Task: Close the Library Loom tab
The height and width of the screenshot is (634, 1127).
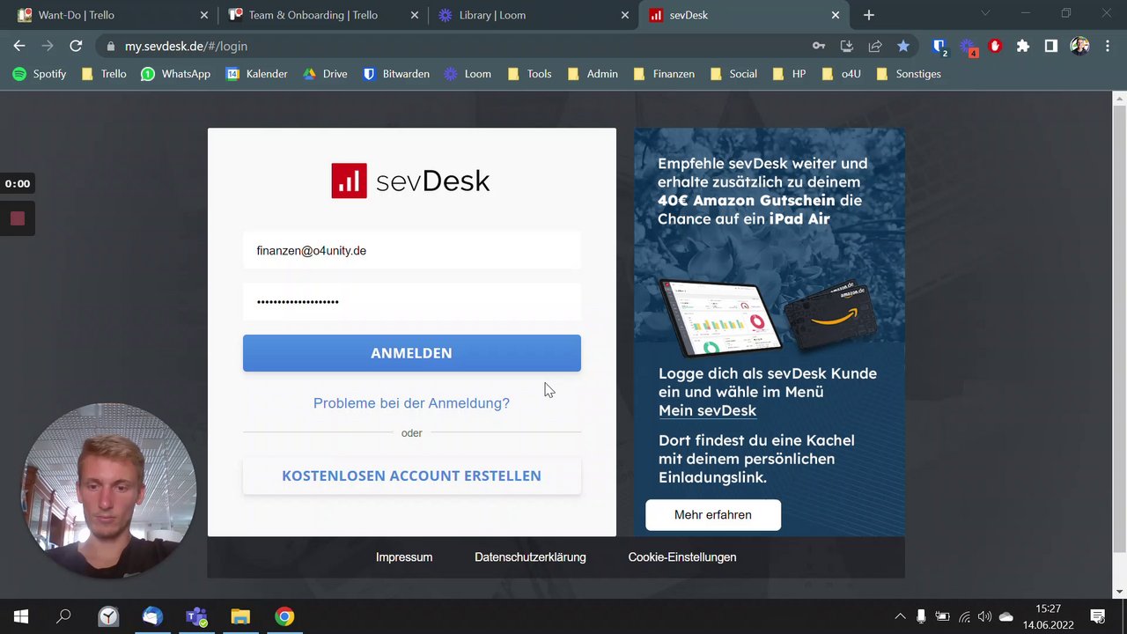Action: [625, 15]
